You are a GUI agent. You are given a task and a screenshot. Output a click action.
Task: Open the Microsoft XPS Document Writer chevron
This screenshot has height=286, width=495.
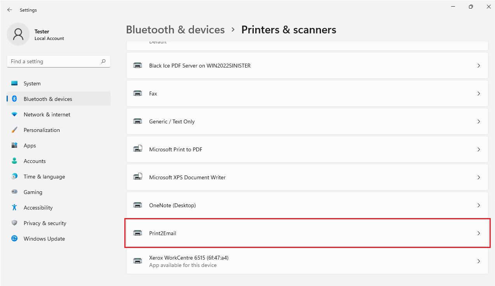(479, 177)
